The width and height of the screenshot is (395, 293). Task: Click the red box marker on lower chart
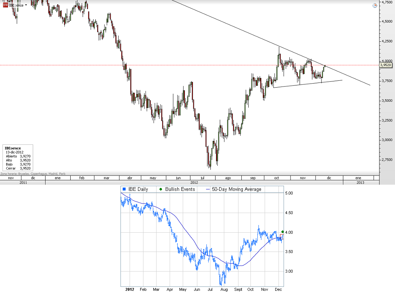coord(282,236)
